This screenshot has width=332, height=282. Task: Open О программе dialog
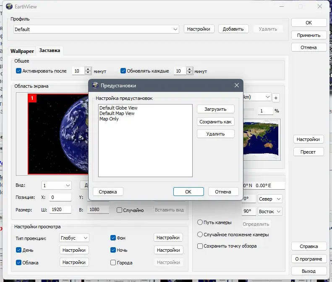point(309,259)
